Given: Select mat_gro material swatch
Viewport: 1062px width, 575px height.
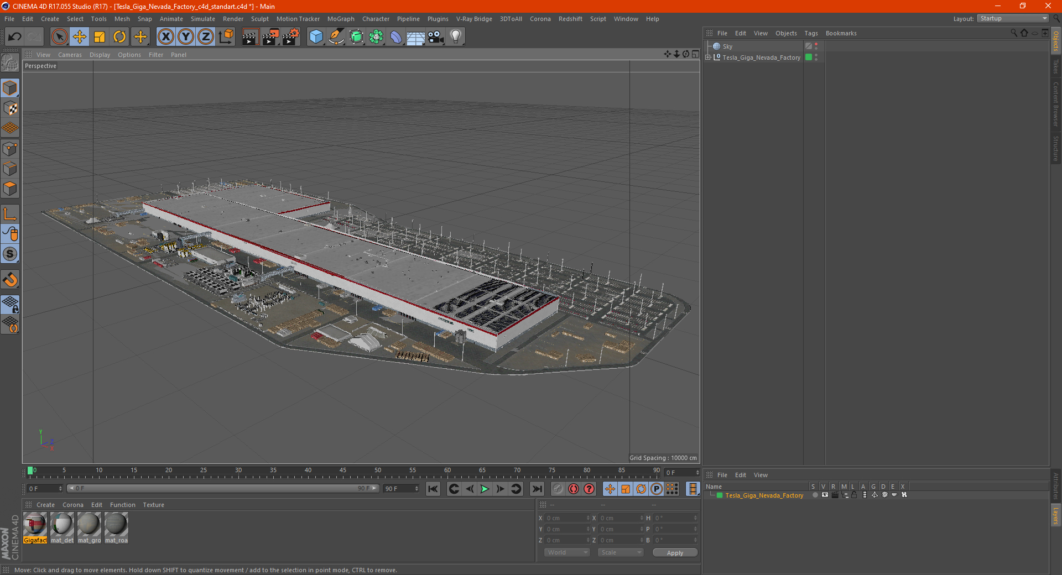Looking at the screenshot, I should [89, 527].
